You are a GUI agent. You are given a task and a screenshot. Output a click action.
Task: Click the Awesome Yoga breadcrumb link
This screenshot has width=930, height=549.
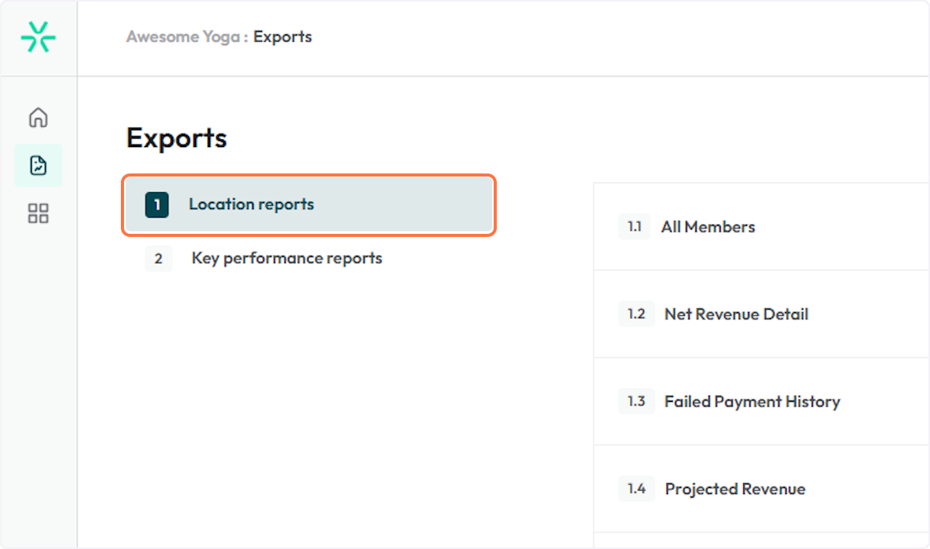183,36
